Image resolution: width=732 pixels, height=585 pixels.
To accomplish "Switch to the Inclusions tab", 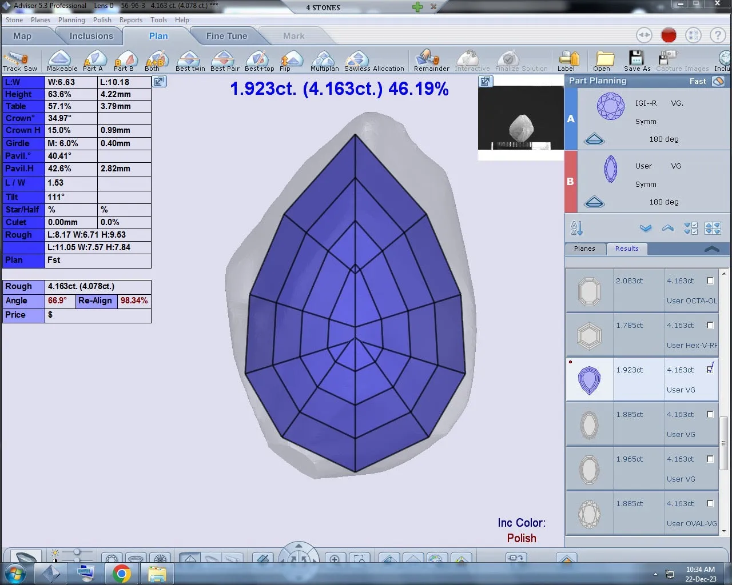I will (91, 35).
